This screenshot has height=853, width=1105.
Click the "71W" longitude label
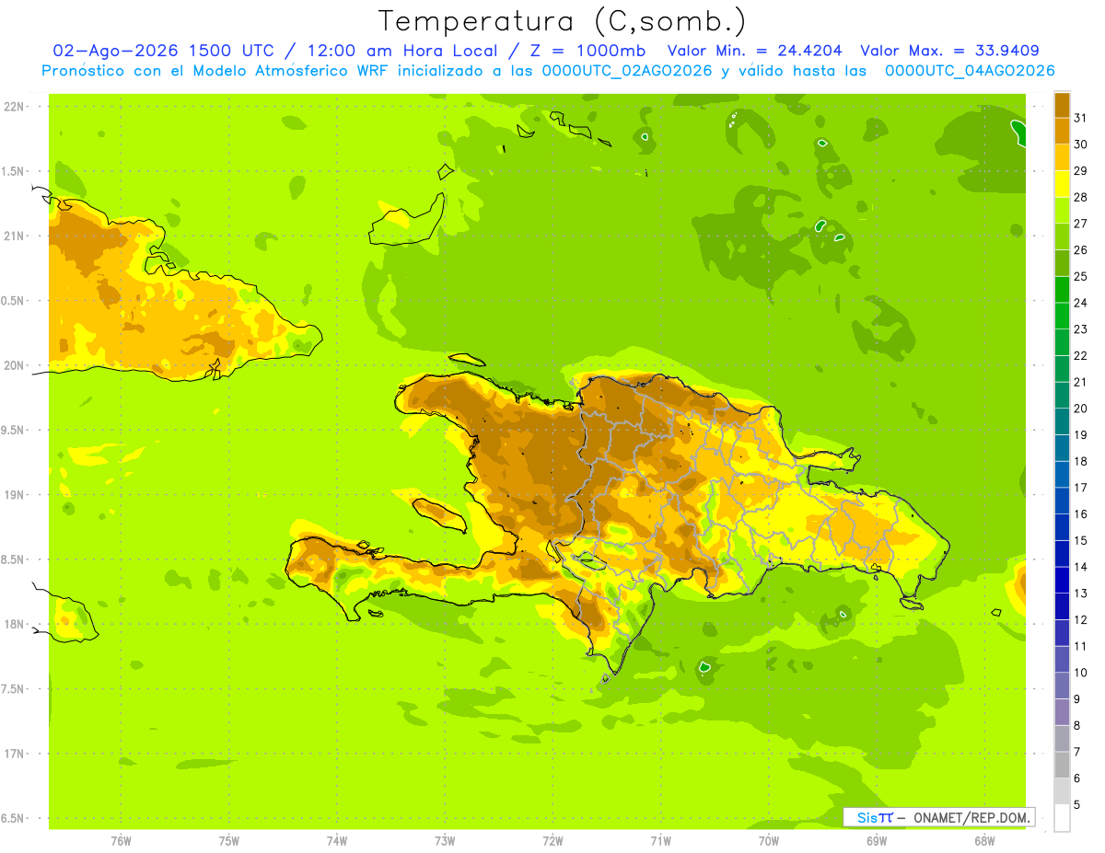661,841
